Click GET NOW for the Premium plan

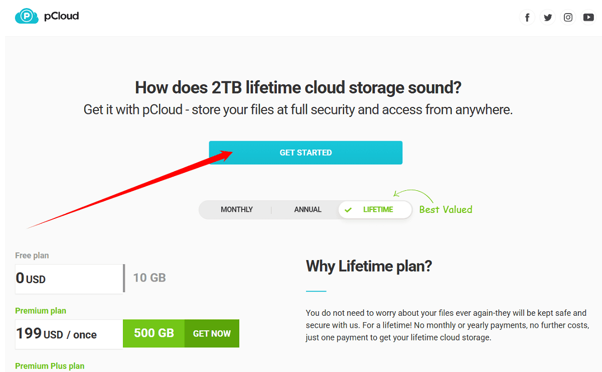point(211,333)
